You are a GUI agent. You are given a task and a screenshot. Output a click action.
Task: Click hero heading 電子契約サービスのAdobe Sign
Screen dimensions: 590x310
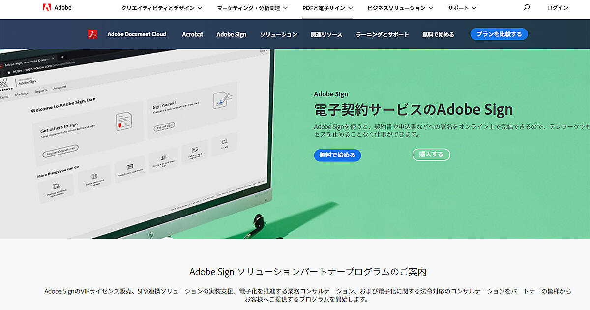click(413, 109)
